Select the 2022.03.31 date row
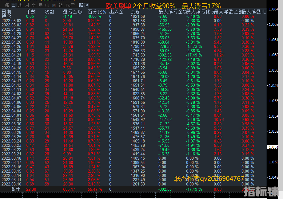 coord(11,119)
